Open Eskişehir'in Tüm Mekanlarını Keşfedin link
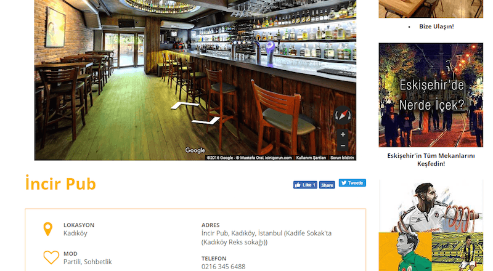 [431, 160]
